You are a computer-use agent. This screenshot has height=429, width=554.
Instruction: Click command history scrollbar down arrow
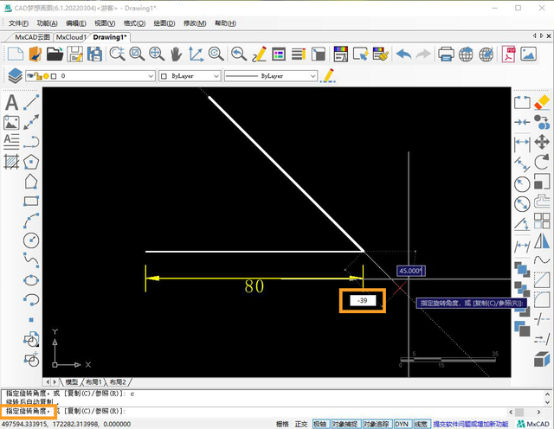click(548, 402)
